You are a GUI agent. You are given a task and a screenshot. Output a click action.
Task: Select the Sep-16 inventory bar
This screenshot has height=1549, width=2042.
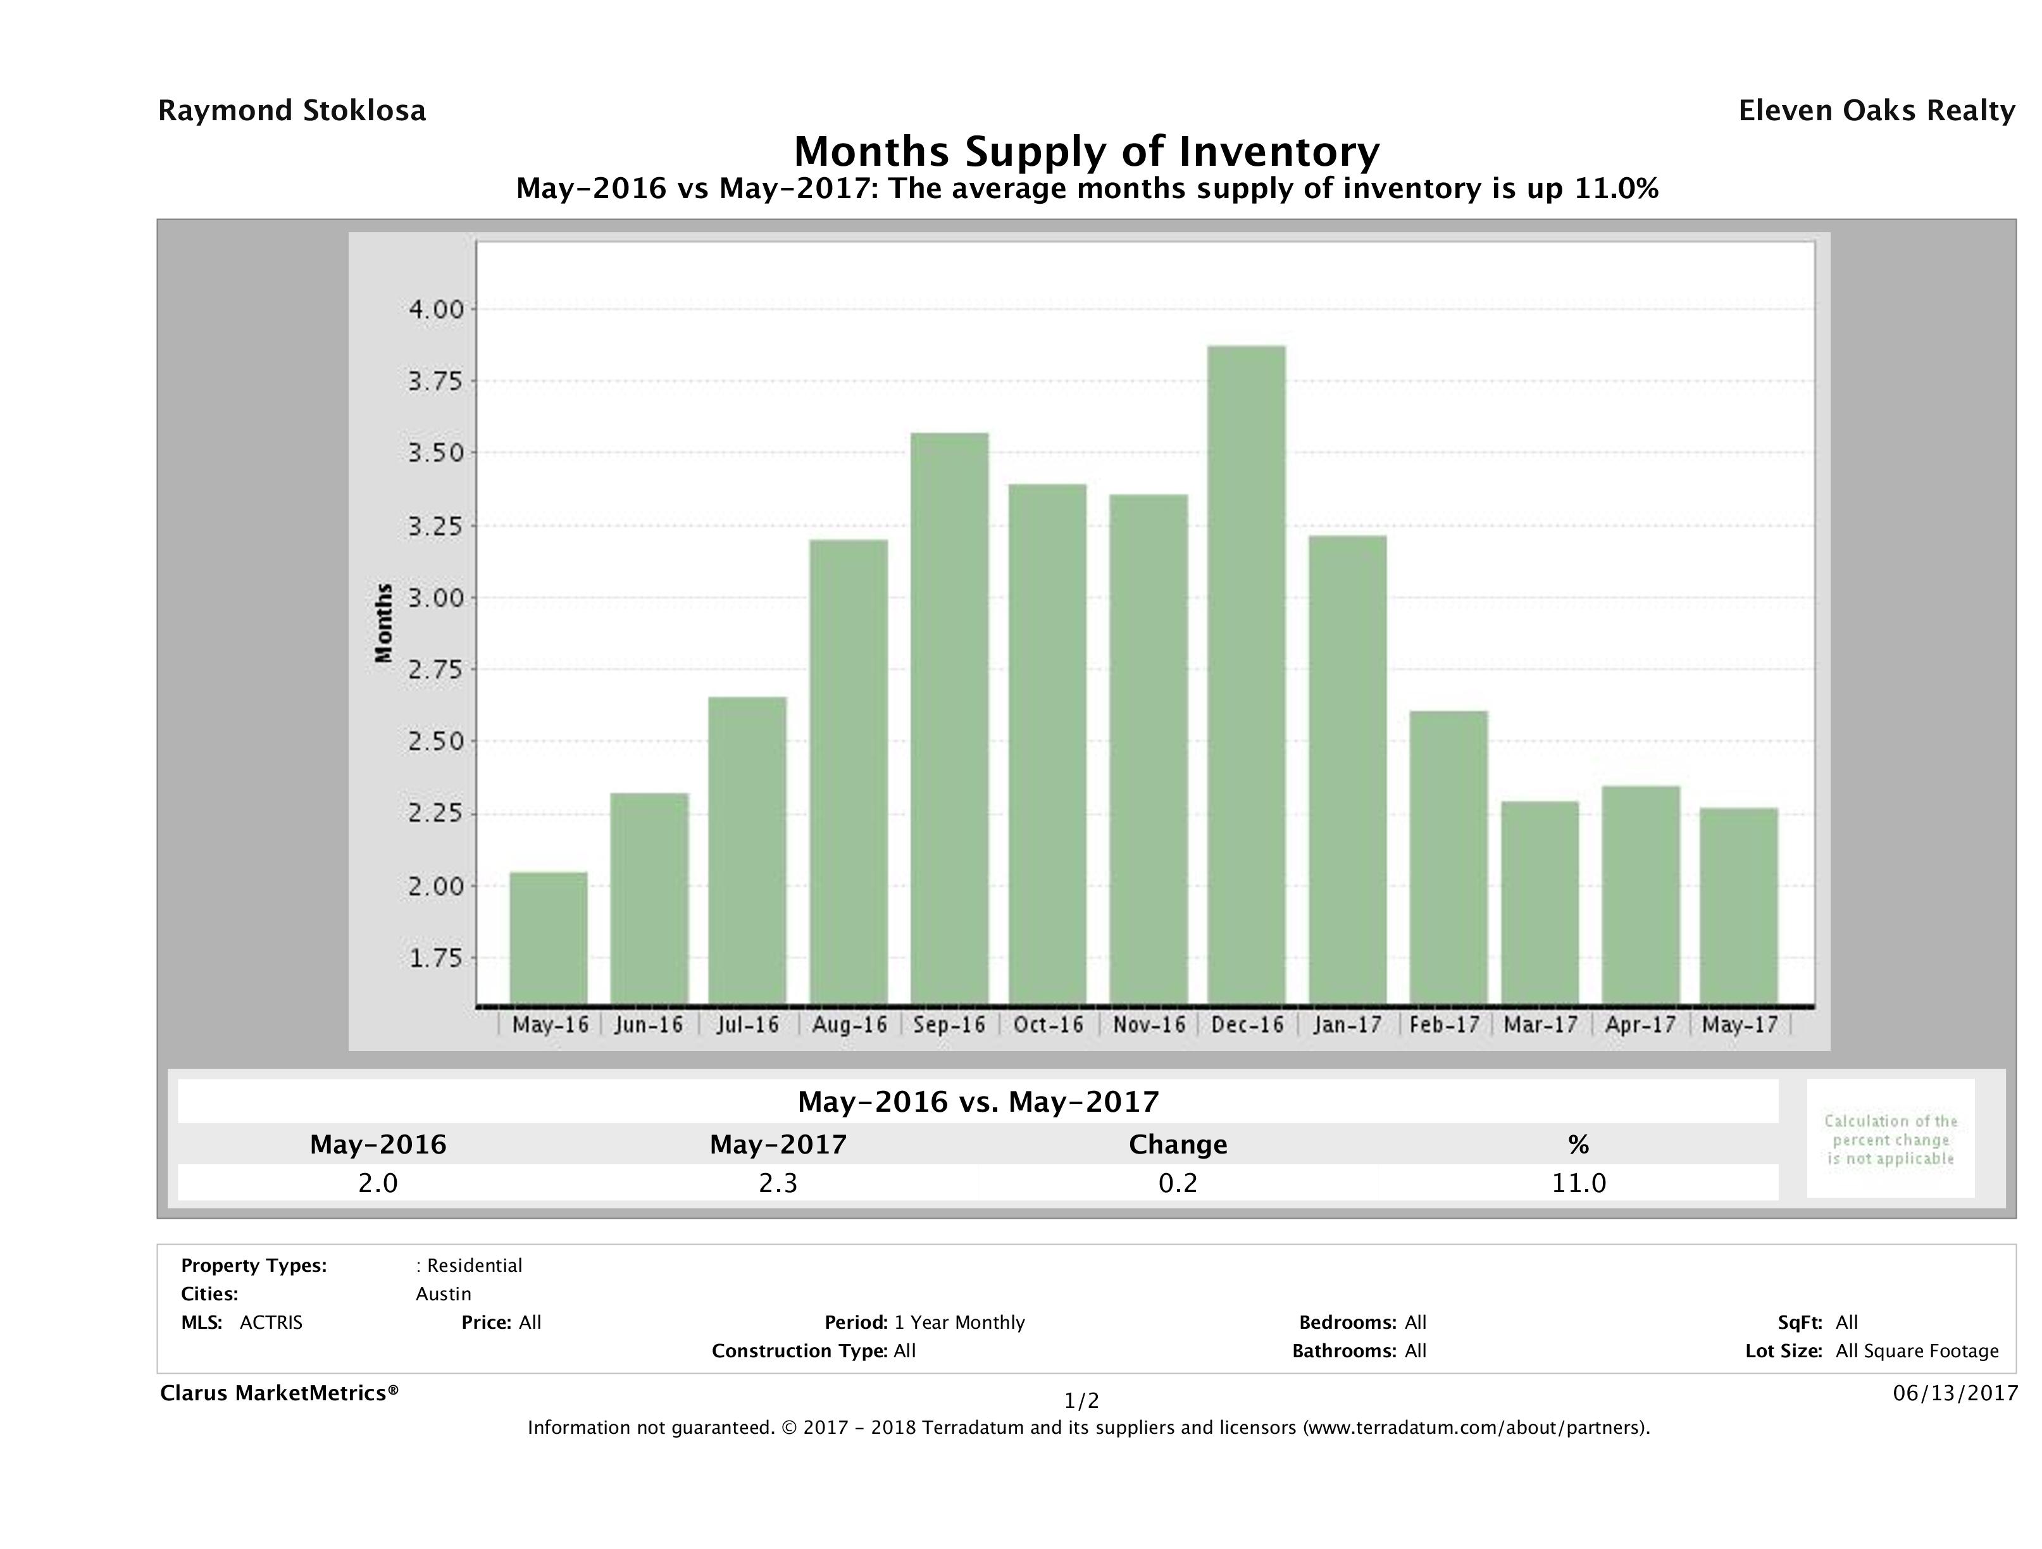coord(949,718)
